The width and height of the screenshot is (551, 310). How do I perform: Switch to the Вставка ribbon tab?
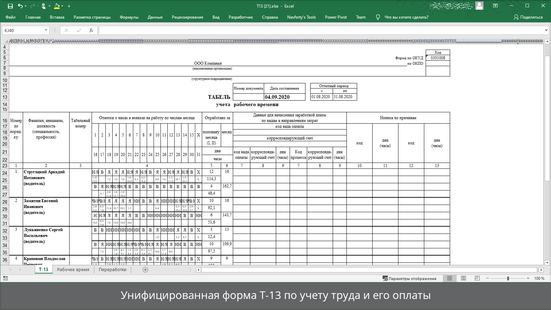(57, 17)
